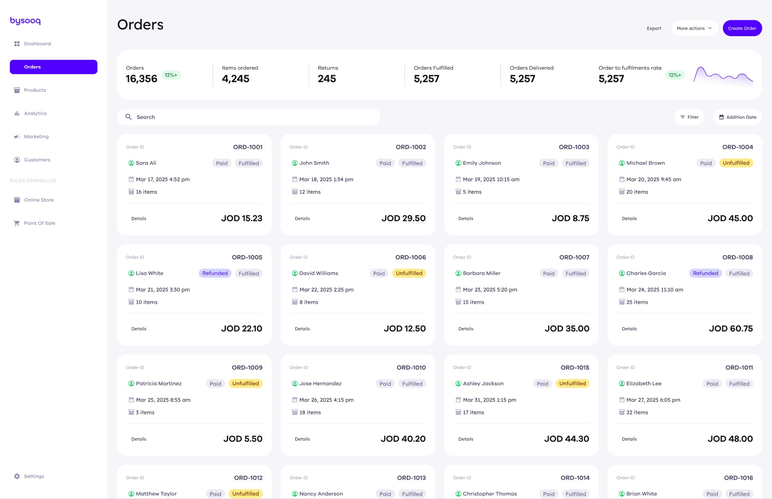772x499 pixels.
Task: Click the calendar icon beside Mar 17, 2025 4:52 pm
Action: tap(131, 179)
